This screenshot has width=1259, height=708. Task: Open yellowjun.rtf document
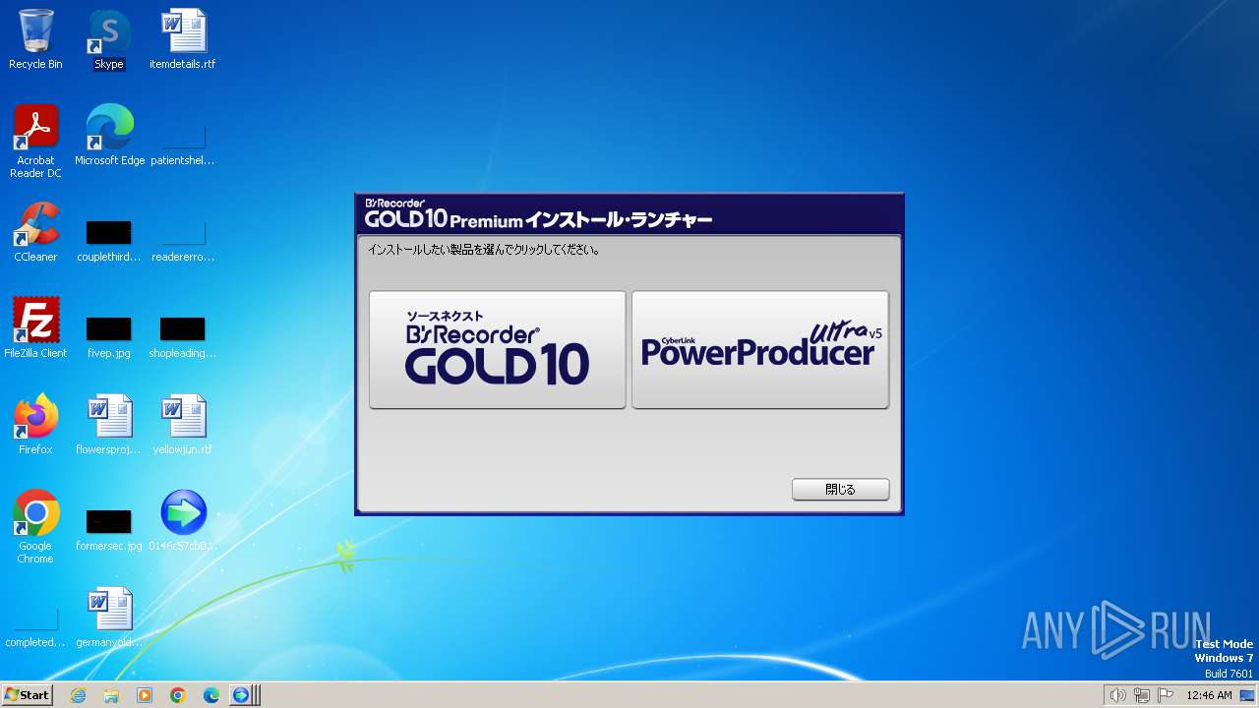pos(183,424)
